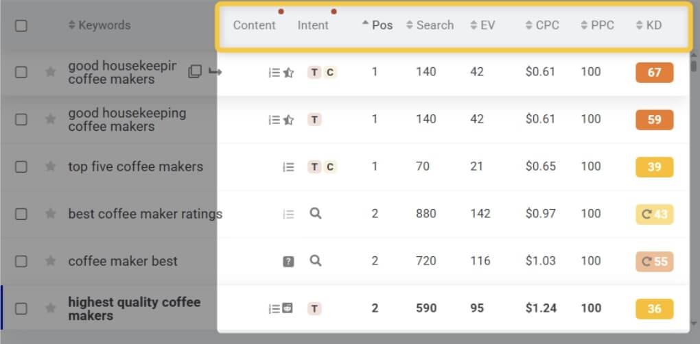Click T intent badge for top five coffee makers
The width and height of the screenshot is (700, 344).
(x=315, y=167)
